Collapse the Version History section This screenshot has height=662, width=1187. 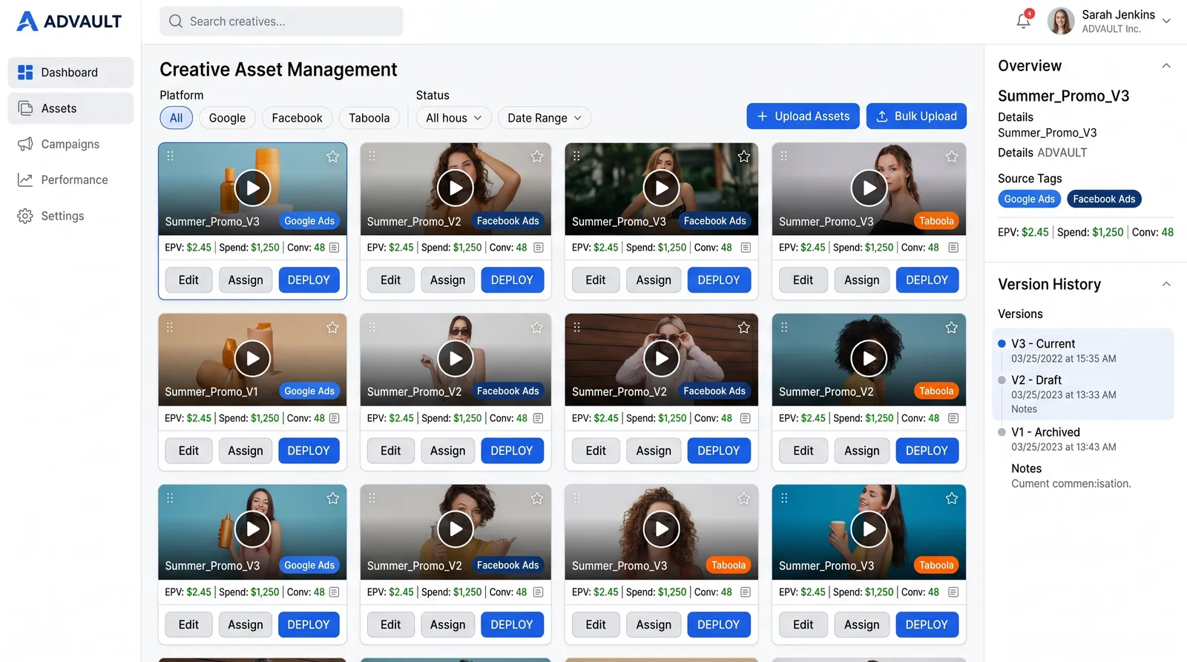[1166, 284]
